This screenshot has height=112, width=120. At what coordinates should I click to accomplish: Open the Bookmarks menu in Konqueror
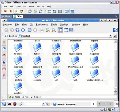point(42,25)
